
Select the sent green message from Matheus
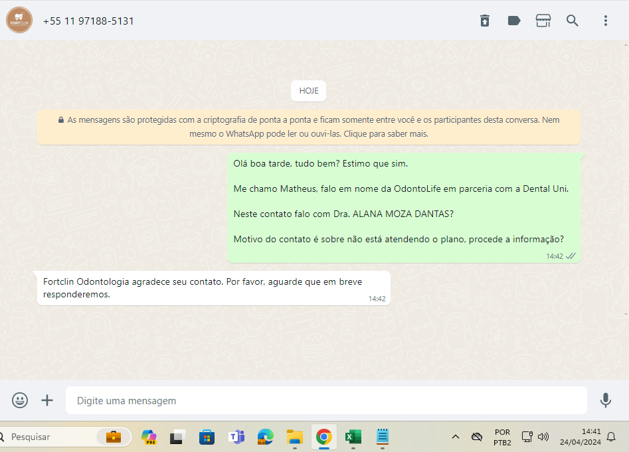click(404, 208)
